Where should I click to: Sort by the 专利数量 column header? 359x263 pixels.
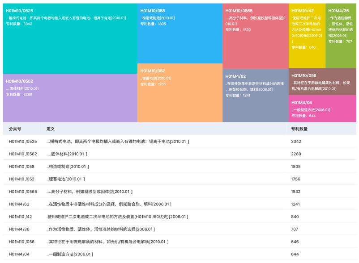pyautogui.click(x=298, y=128)
